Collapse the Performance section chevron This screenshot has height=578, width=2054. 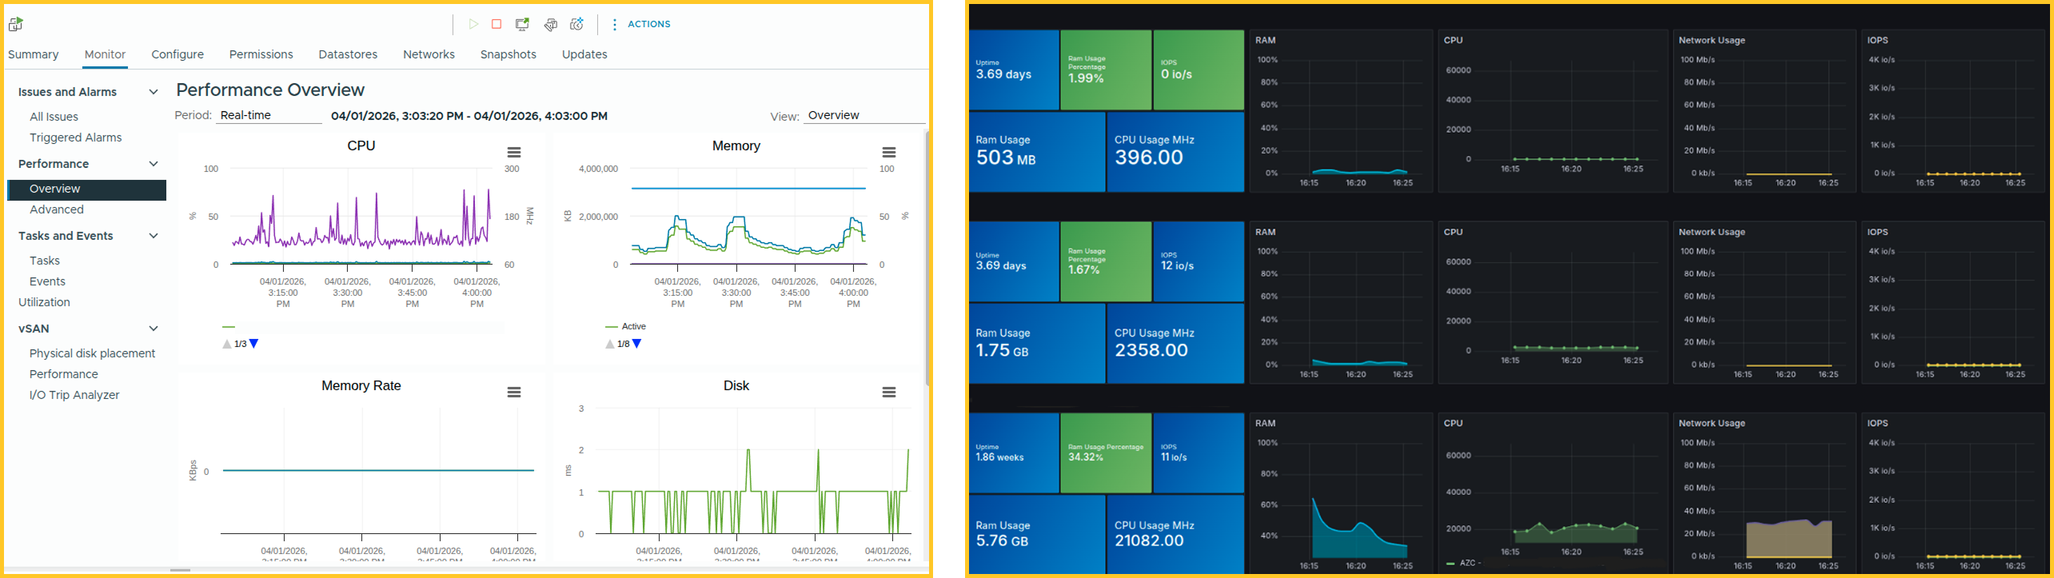coord(154,164)
